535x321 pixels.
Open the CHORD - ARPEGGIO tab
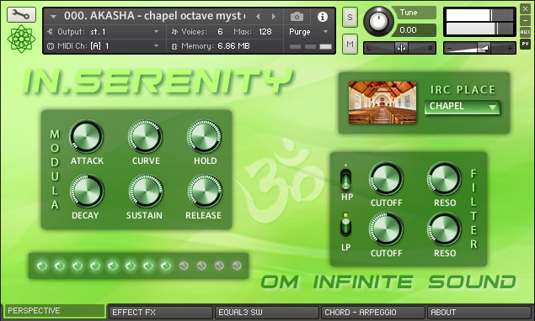373,312
